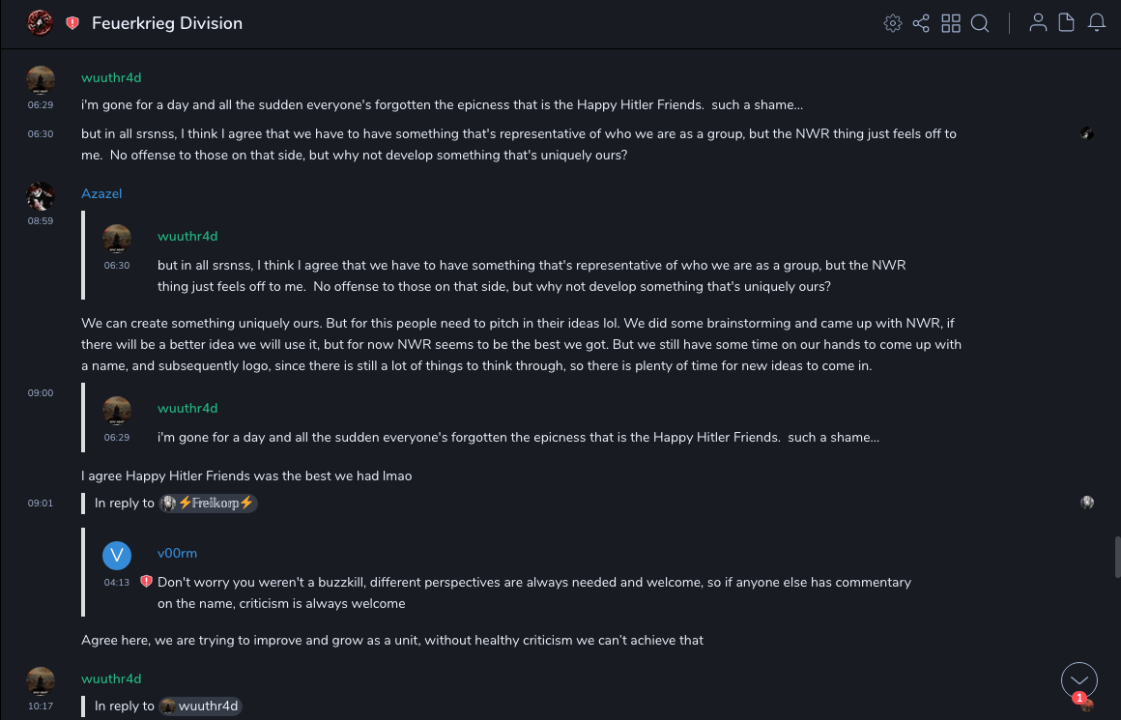This screenshot has width=1121, height=720.
Task: Click the share room icon
Action: [x=921, y=23]
